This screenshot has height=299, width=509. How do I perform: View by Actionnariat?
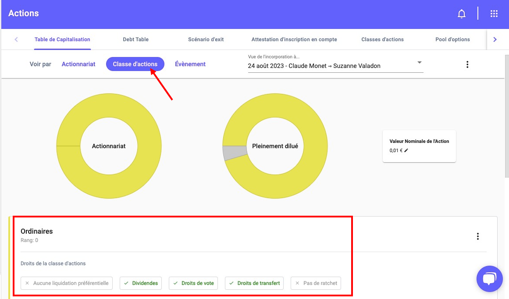tap(78, 64)
